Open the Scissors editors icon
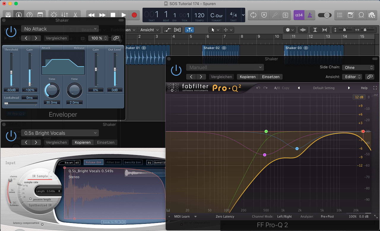Viewport: 380px width, 231px height. (75, 15)
